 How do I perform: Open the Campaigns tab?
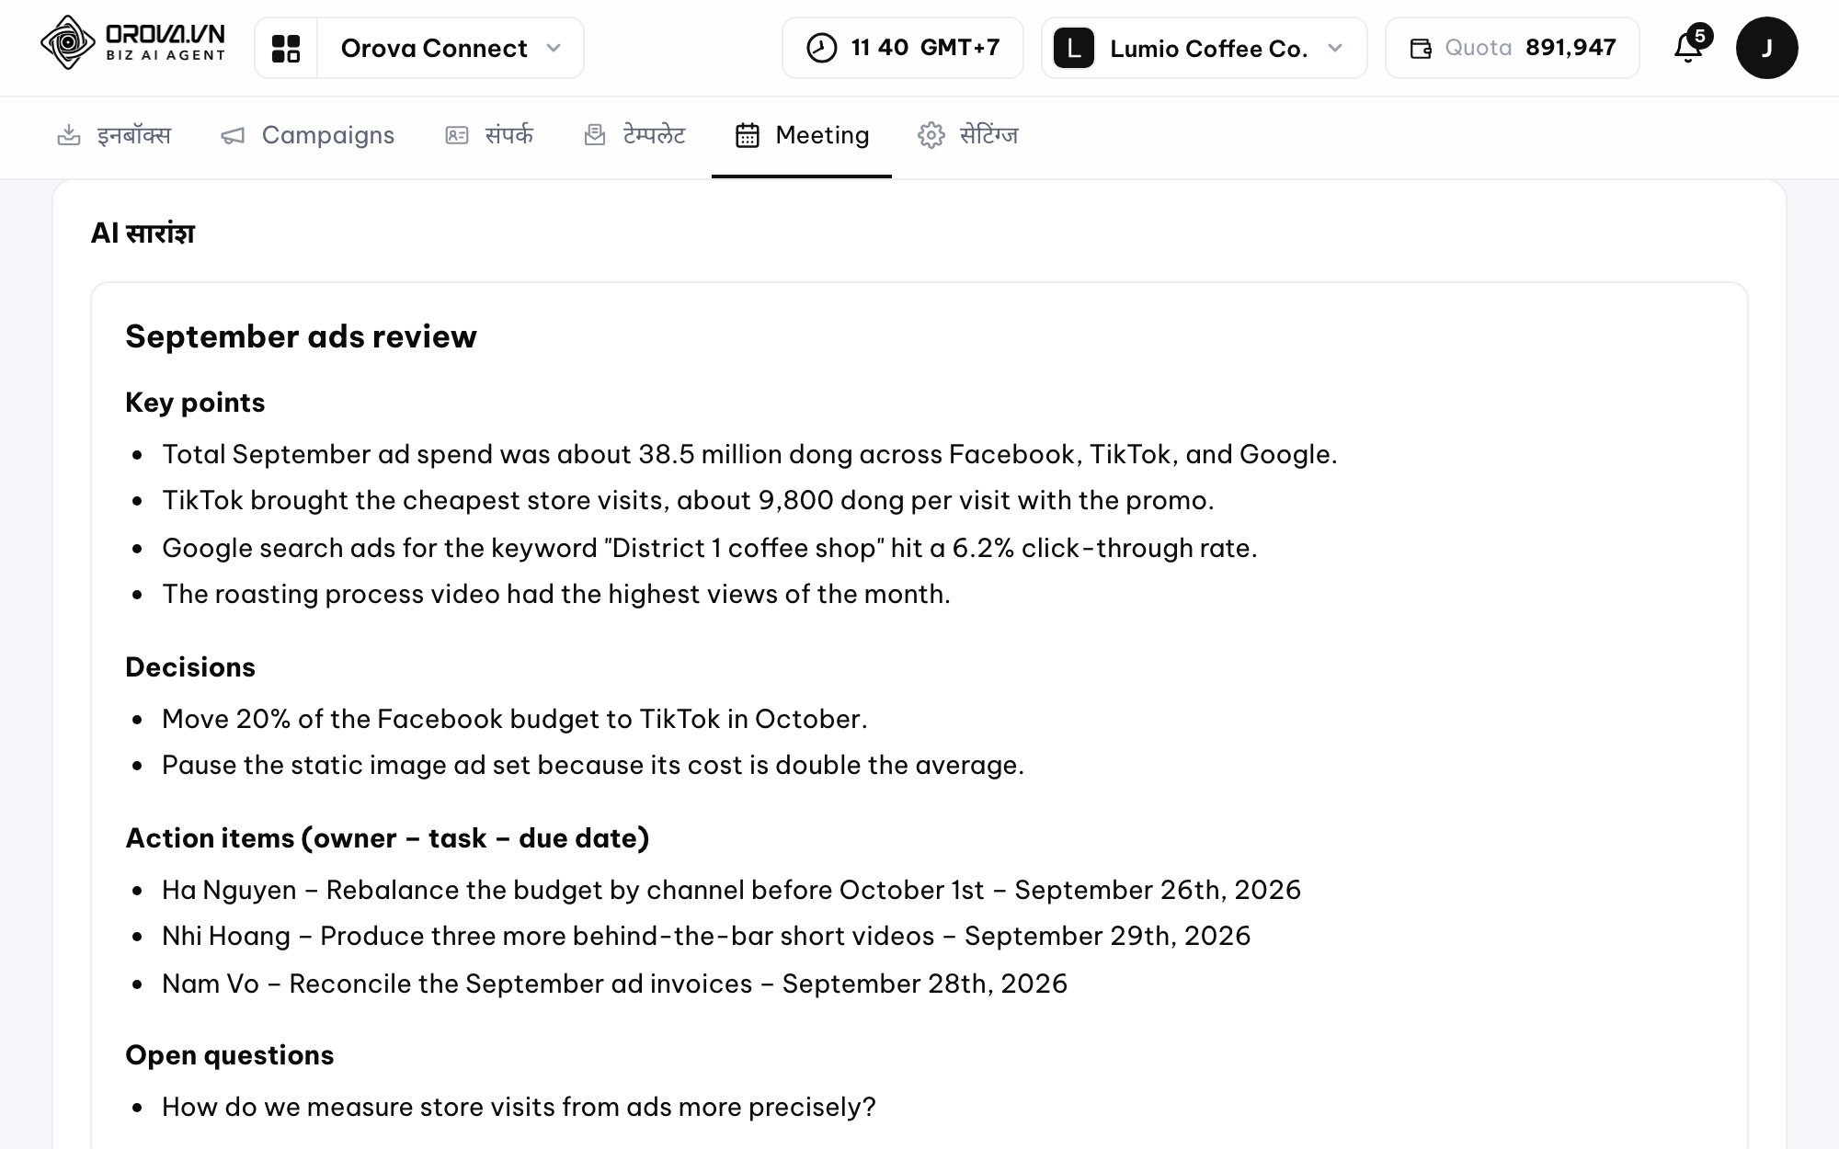308,135
